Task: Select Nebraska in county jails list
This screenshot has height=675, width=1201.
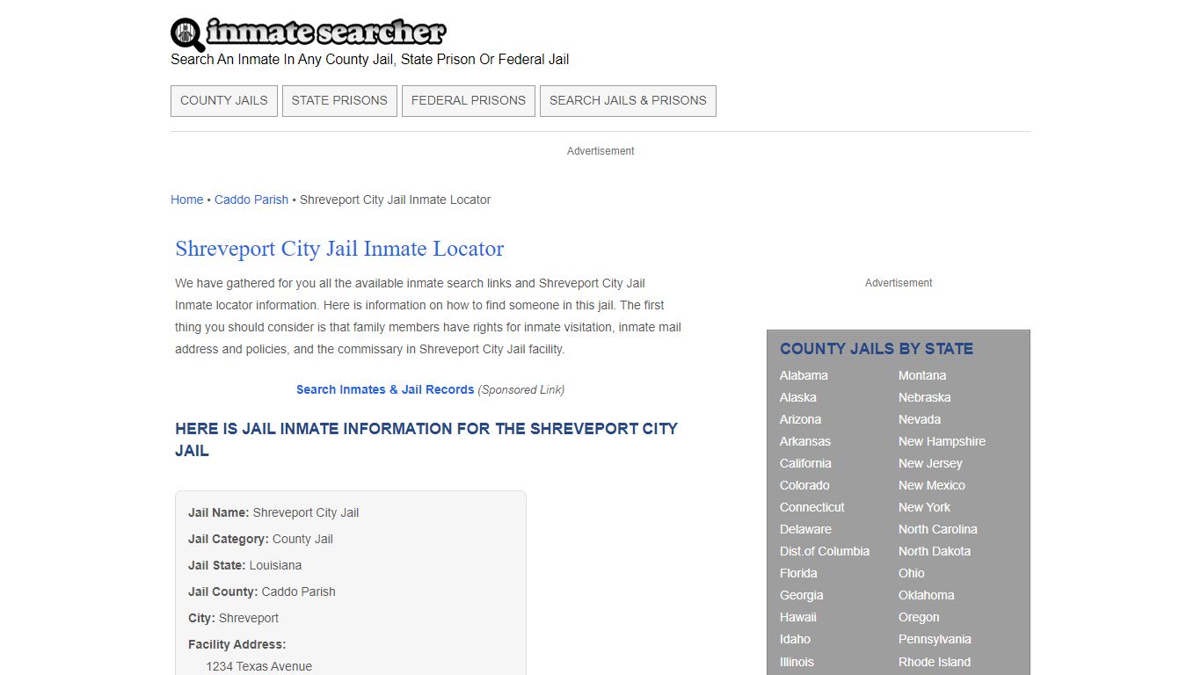Action: (x=925, y=397)
